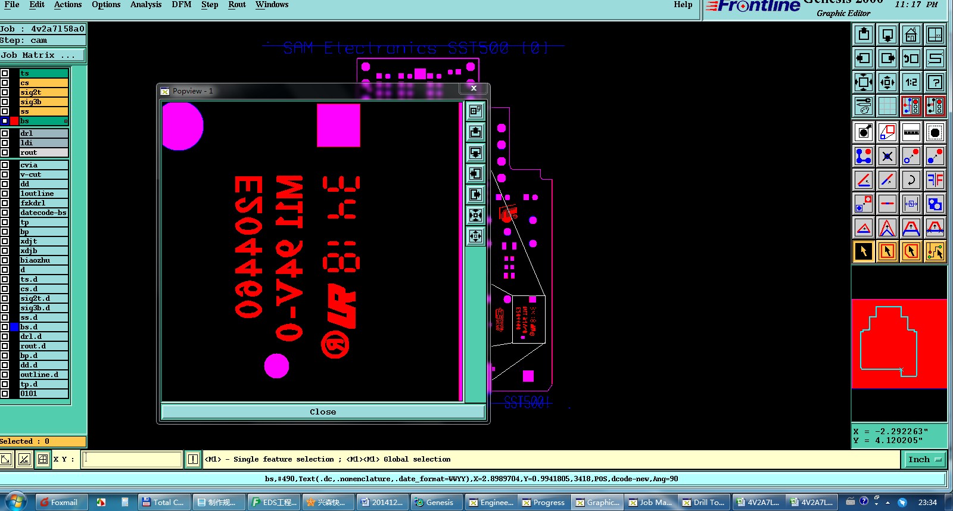Select the net selection tool icon

click(x=935, y=251)
